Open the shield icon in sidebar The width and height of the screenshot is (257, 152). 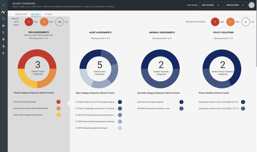click(3, 39)
